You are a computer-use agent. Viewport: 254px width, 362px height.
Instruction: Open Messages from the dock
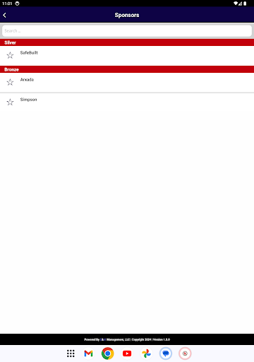coord(166,354)
